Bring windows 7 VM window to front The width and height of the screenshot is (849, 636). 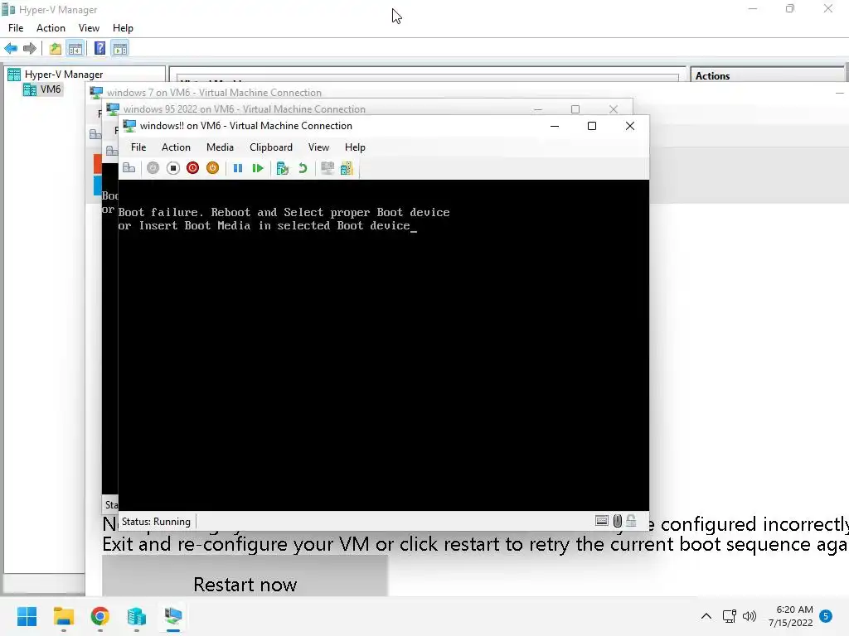coord(214,93)
